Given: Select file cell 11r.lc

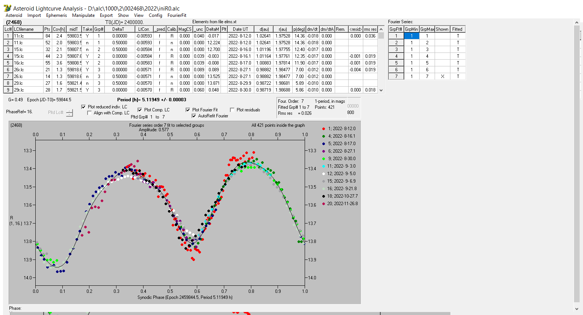Looking at the screenshot, I should point(28,36).
